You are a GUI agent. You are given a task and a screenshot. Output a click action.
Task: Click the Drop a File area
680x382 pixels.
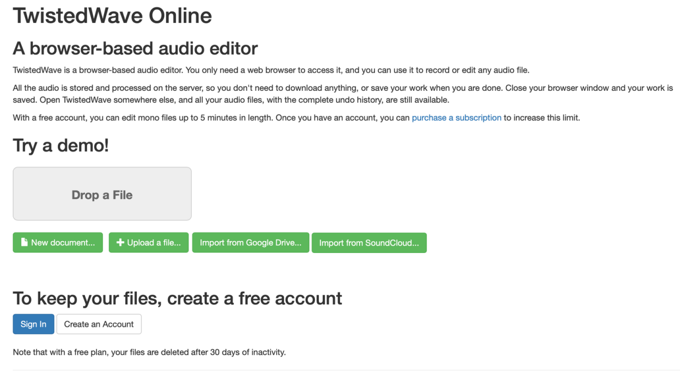point(102,194)
